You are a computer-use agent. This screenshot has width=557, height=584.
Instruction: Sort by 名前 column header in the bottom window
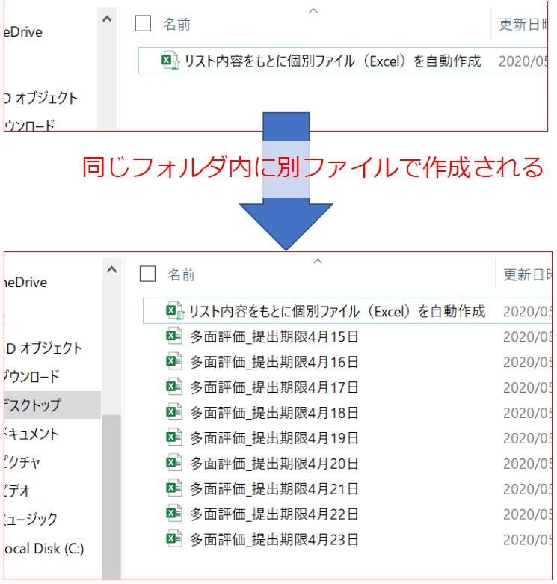[182, 275]
